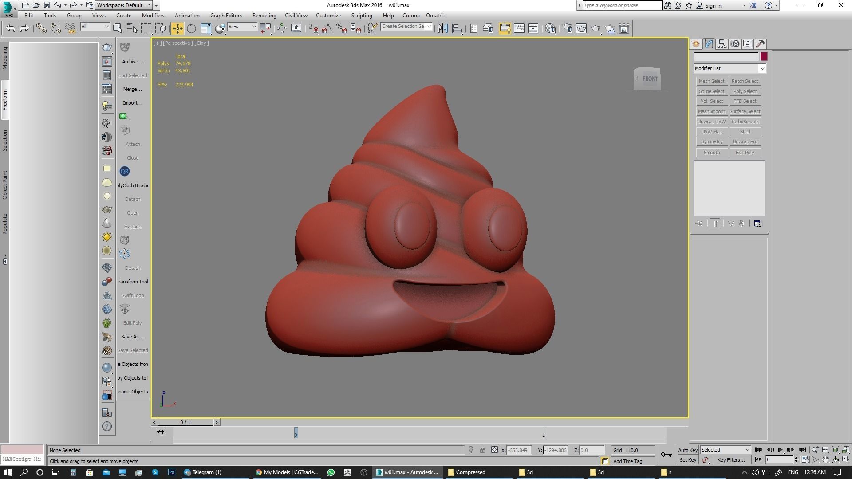Activate the Select Object tool
Image resolution: width=852 pixels, height=479 pixels.
pos(118,28)
